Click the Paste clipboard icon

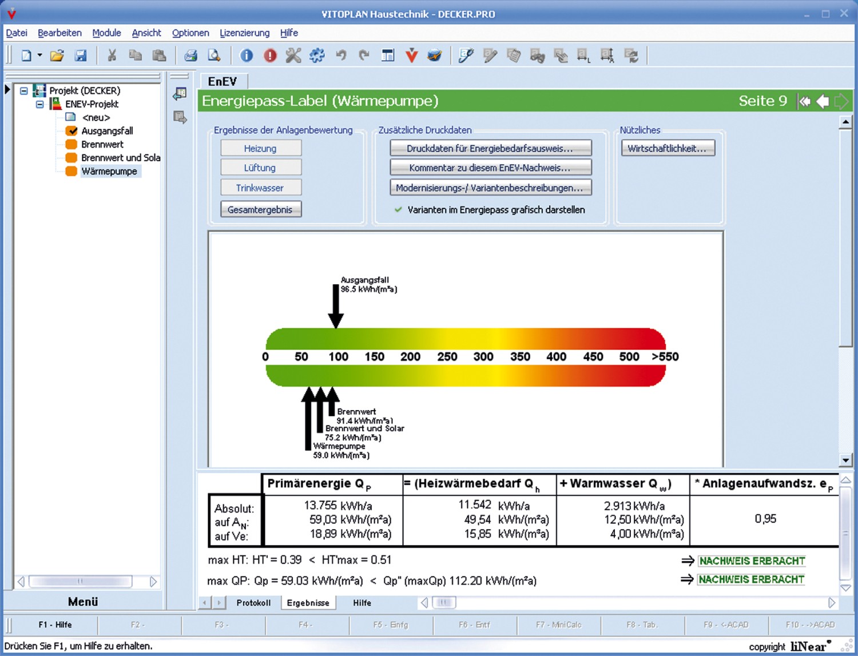click(159, 55)
